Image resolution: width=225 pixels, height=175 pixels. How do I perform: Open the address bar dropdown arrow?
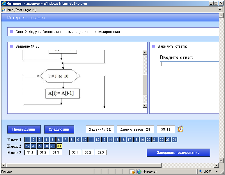click(220, 10)
